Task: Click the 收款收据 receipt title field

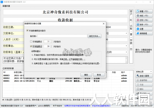Action: tap(65, 20)
